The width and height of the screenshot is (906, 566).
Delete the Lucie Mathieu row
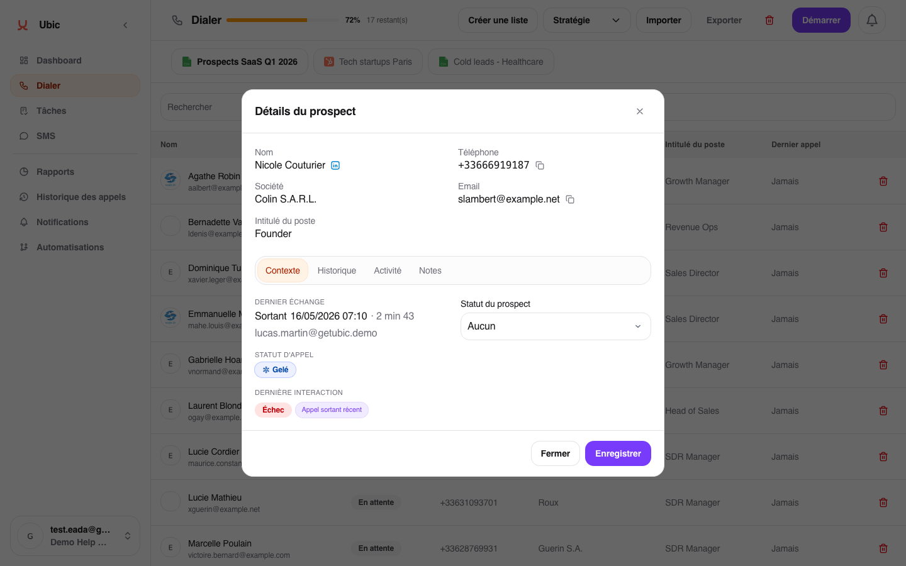coord(883,502)
